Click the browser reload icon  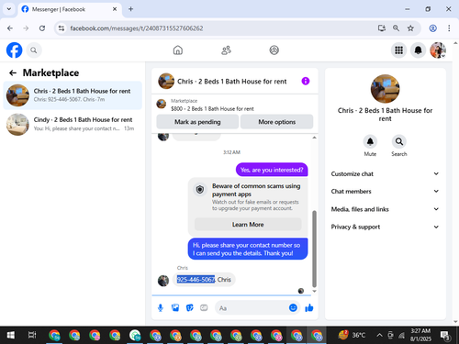tap(42, 28)
